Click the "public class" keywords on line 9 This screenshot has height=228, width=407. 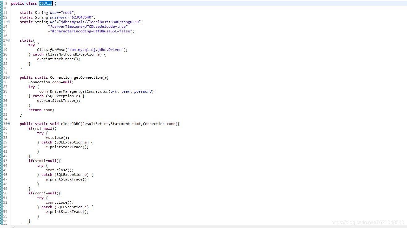coord(24,3)
